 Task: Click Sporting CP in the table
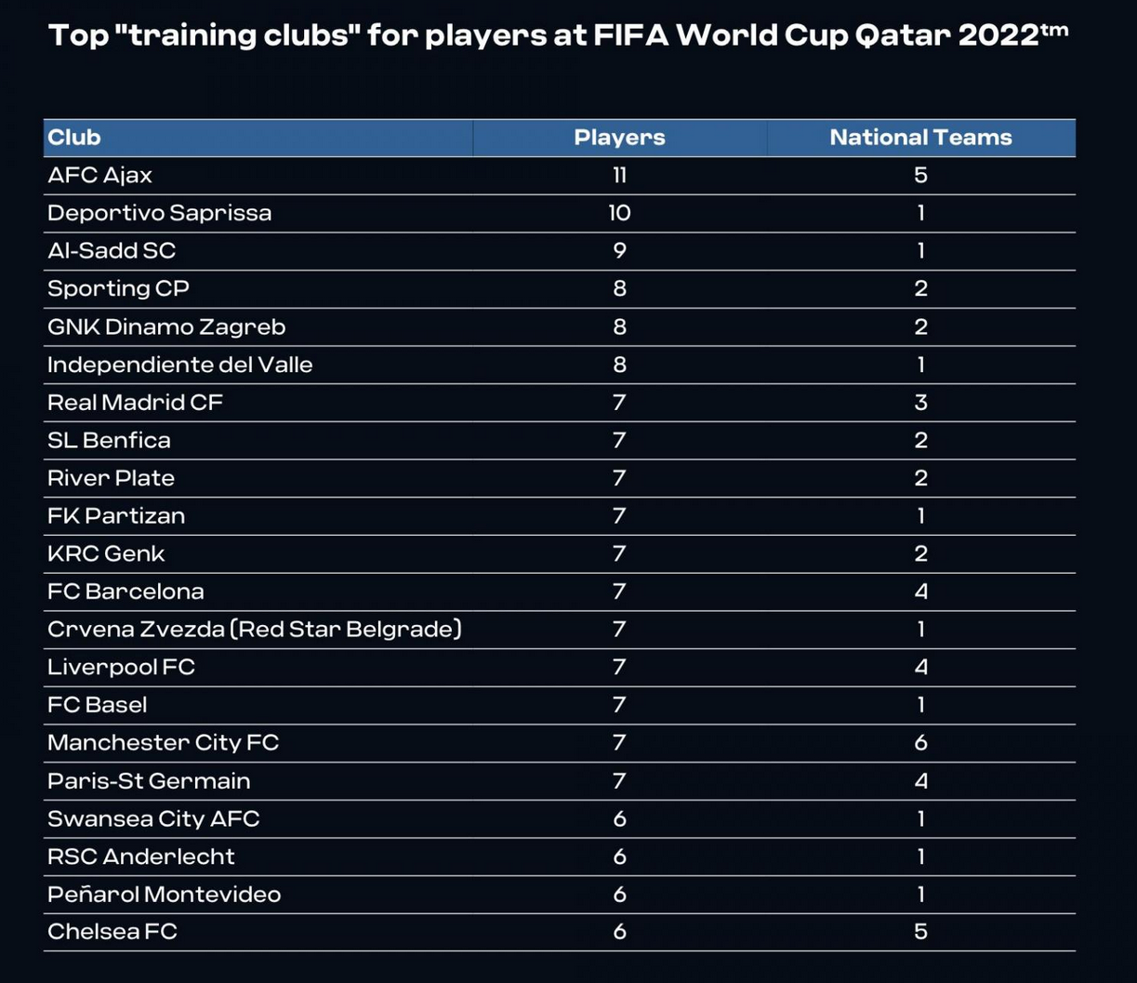tap(118, 289)
